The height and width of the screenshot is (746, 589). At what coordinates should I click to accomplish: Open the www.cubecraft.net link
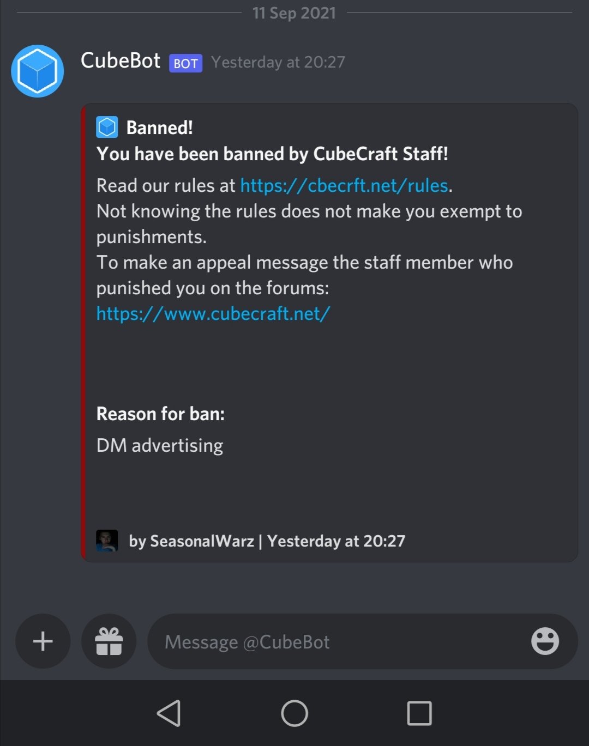tap(213, 314)
